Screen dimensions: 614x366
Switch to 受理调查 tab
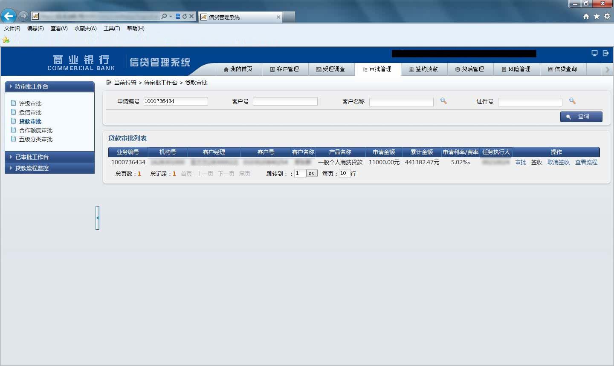pyautogui.click(x=331, y=69)
